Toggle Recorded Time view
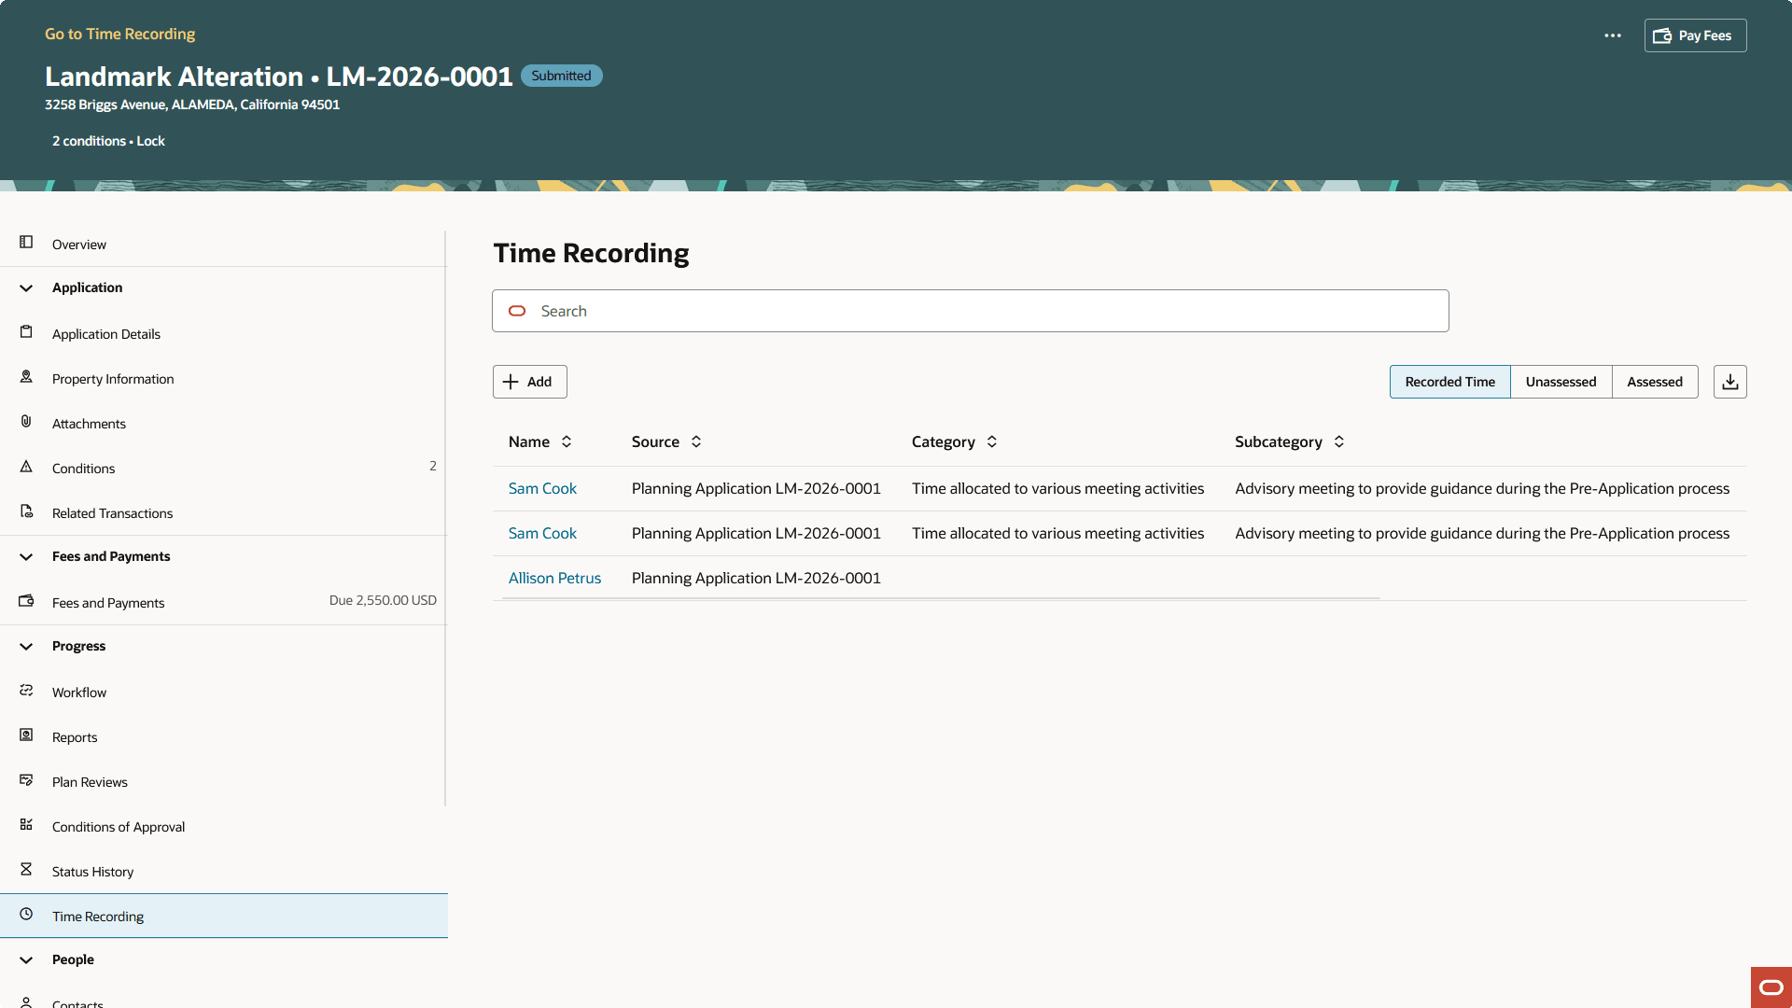 1449,381
